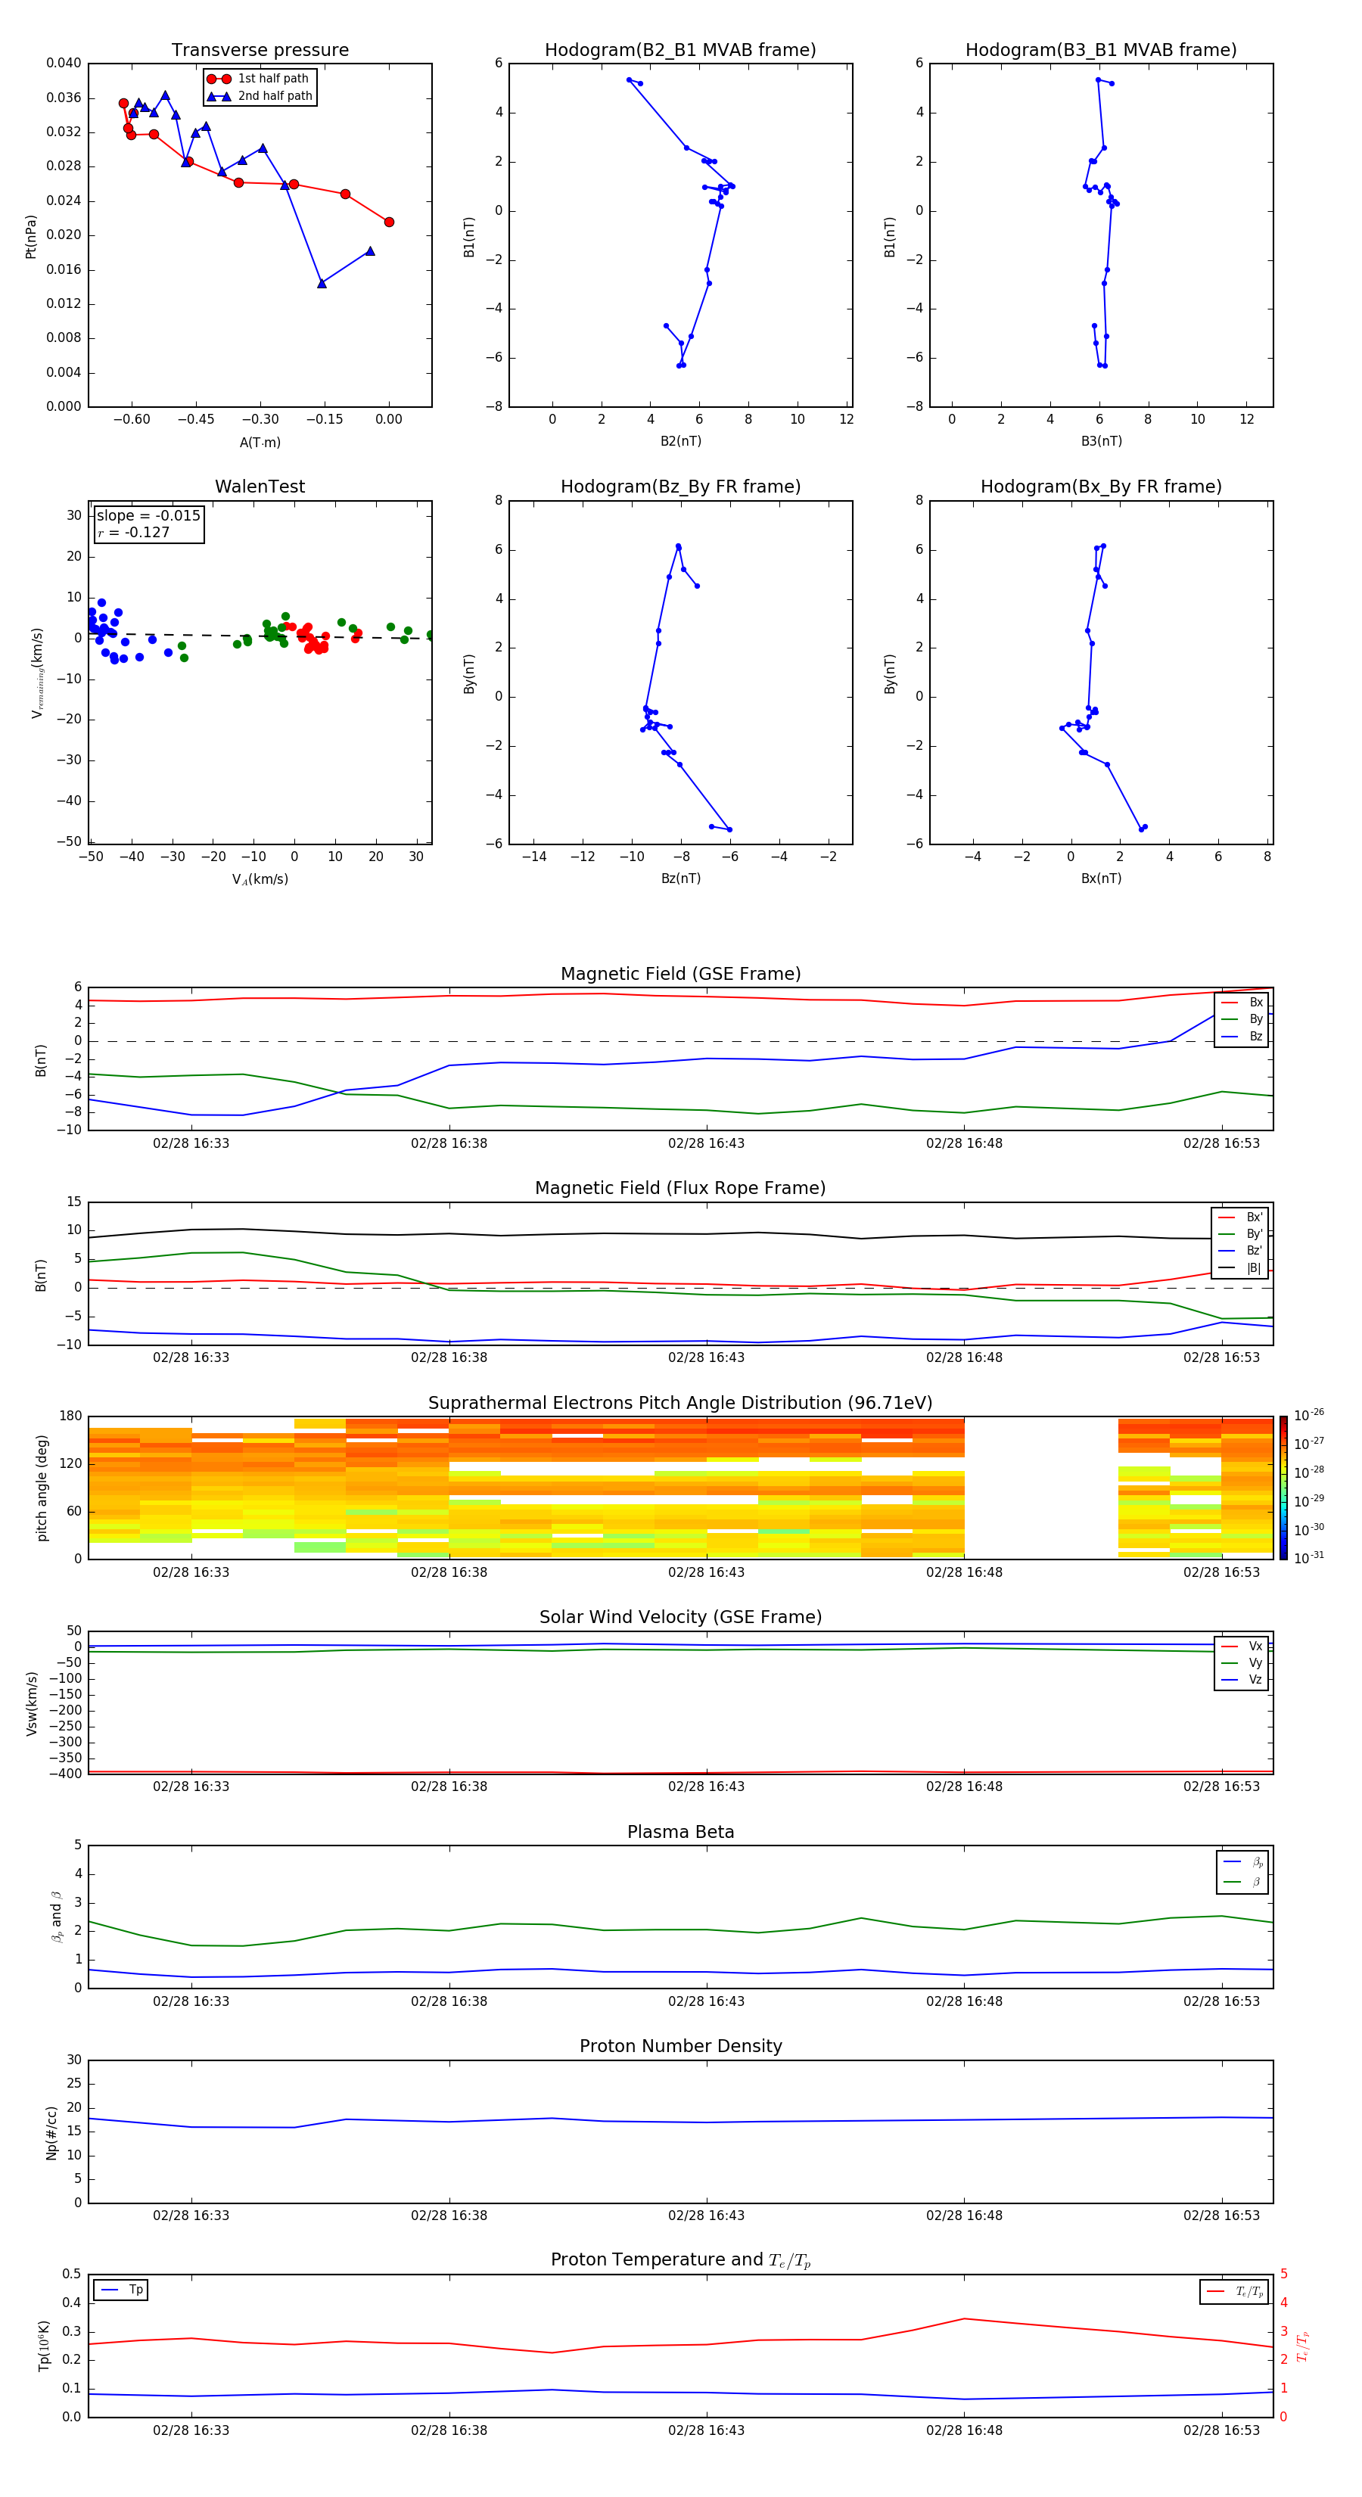The width and height of the screenshot is (1362, 2497).
Task: Click the "Plasma Beta" title
Action: [x=680, y=1833]
